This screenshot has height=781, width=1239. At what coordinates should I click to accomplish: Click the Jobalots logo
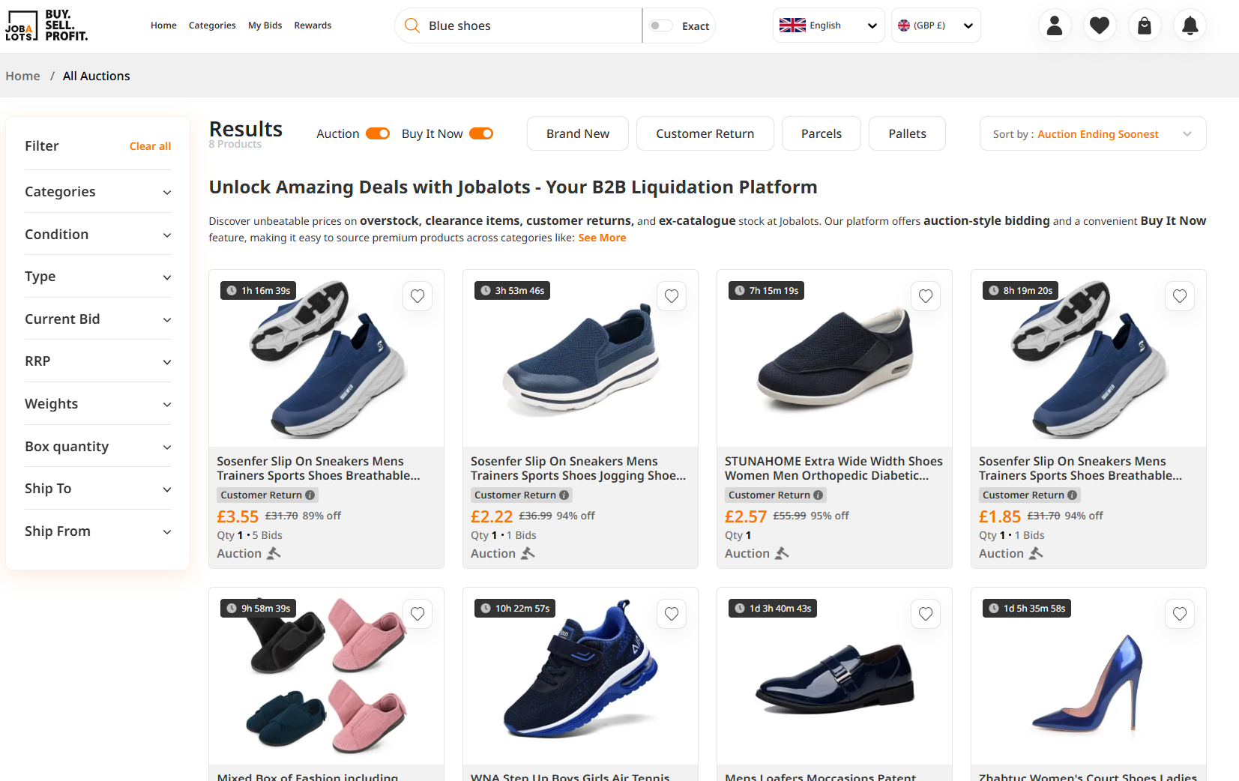46,25
